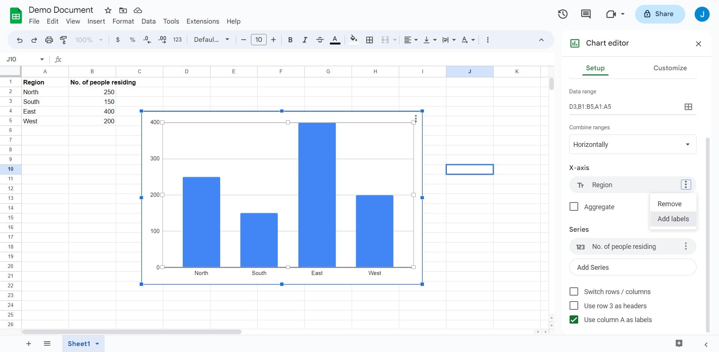The height and width of the screenshot is (352, 719).
Task: Enable the Aggregate checkbox
Action: click(574, 206)
